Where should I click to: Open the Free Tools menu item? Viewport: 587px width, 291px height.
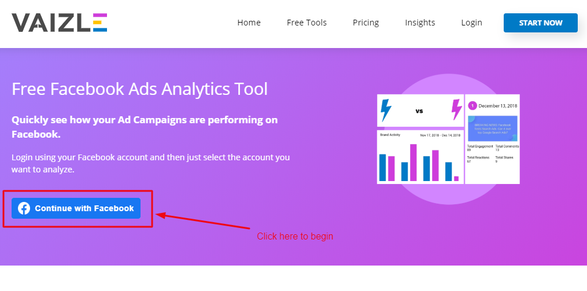tap(307, 23)
